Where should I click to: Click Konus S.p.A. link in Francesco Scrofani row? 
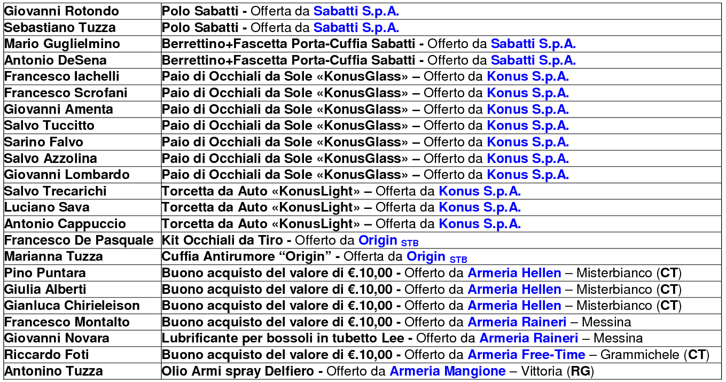point(528,93)
